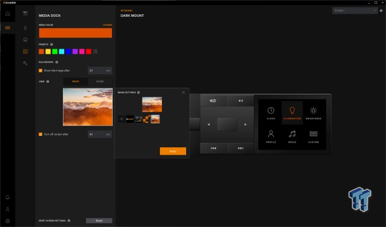Select the green preset swatch
The height and width of the screenshot is (227, 386).
tap(55, 52)
